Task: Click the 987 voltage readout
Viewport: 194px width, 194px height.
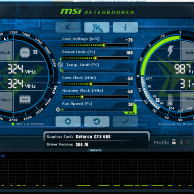Action: tap(183, 69)
